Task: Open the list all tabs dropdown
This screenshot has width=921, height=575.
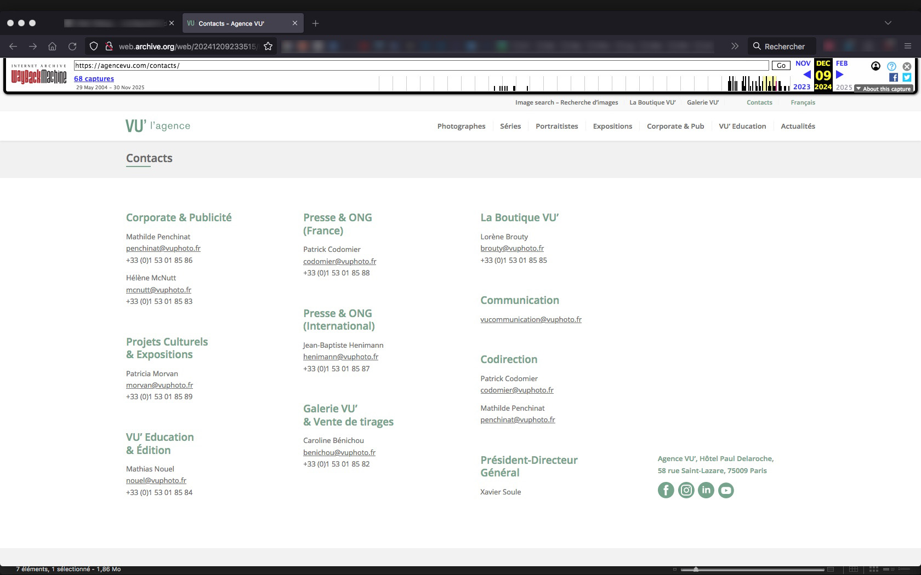Action: [888, 23]
